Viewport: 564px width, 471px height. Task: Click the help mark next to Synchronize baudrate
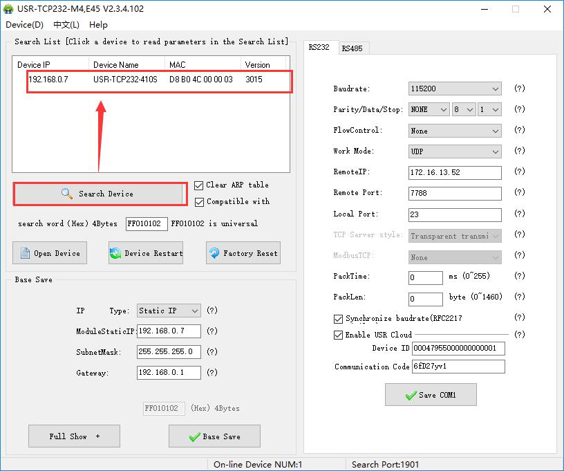click(519, 317)
